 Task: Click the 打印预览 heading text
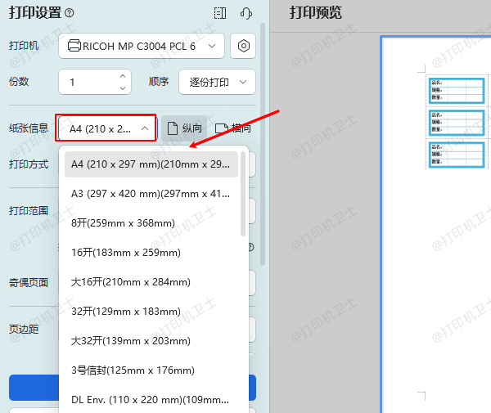pyautogui.click(x=315, y=13)
